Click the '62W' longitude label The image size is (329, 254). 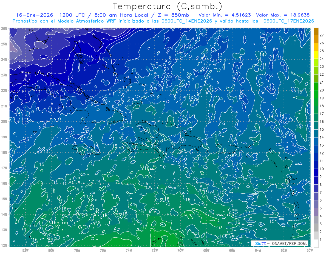[x=284, y=250]
